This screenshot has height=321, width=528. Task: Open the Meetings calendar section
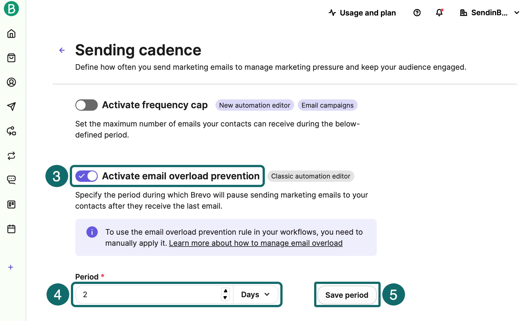click(x=11, y=229)
